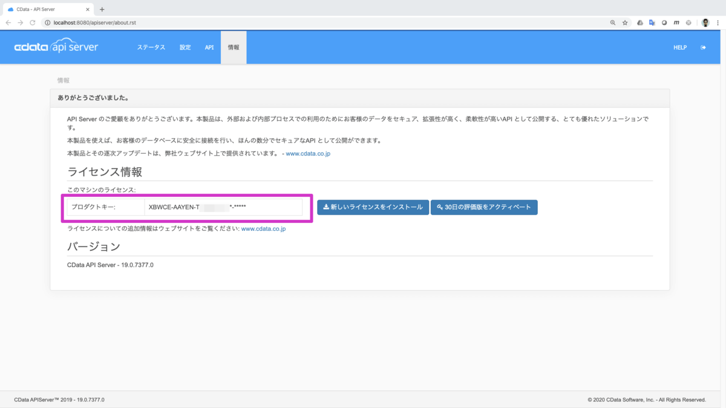Click the CData API Server logo
Screen dimensions: 726x408
click(56, 47)
